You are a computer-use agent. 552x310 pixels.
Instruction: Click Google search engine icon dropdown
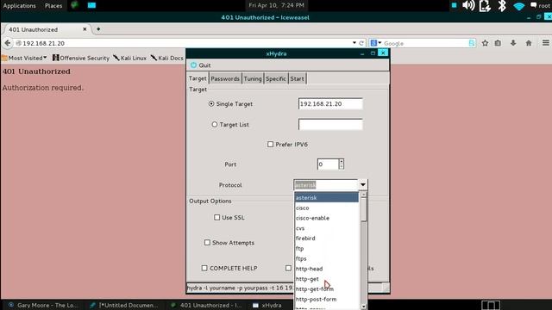(376, 43)
